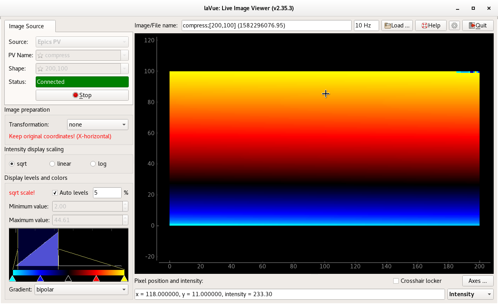Viewport: 498px width, 304px height.
Task: Click the crosshair cursor in image
Action: point(326,94)
